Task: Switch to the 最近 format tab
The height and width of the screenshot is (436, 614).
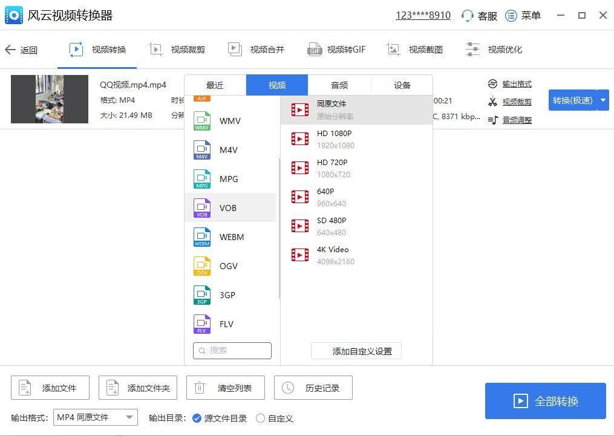Action: [x=215, y=85]
